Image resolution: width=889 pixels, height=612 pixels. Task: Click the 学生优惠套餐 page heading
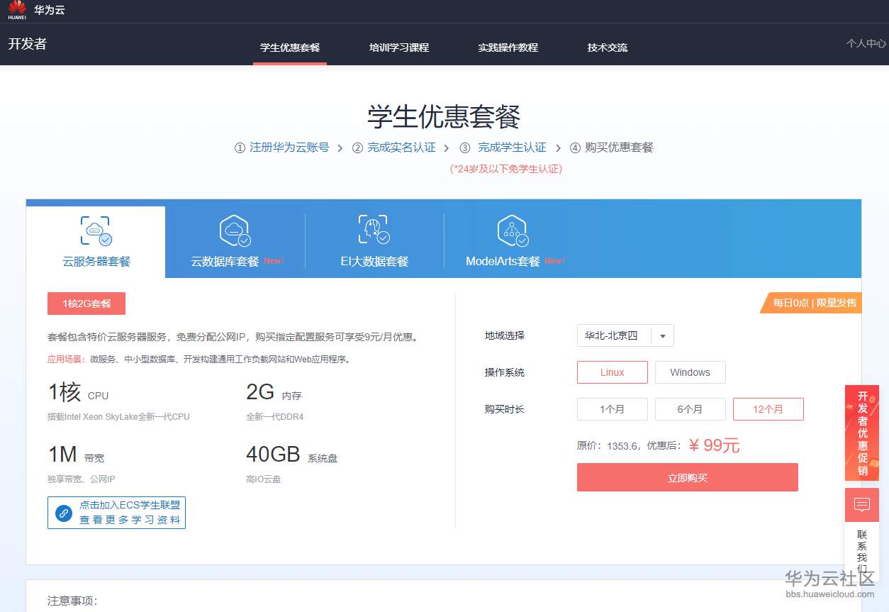(444, 117)
